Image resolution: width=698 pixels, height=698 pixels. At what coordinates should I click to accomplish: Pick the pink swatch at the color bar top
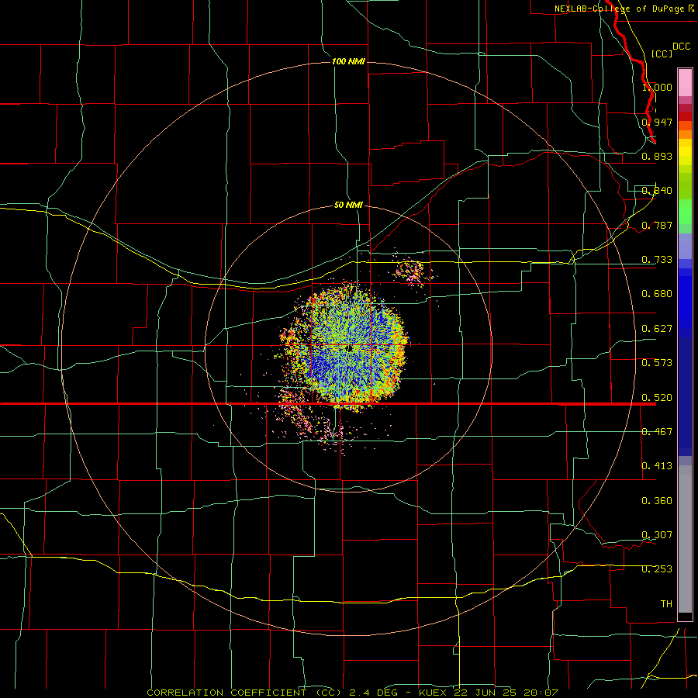(685, 83)
